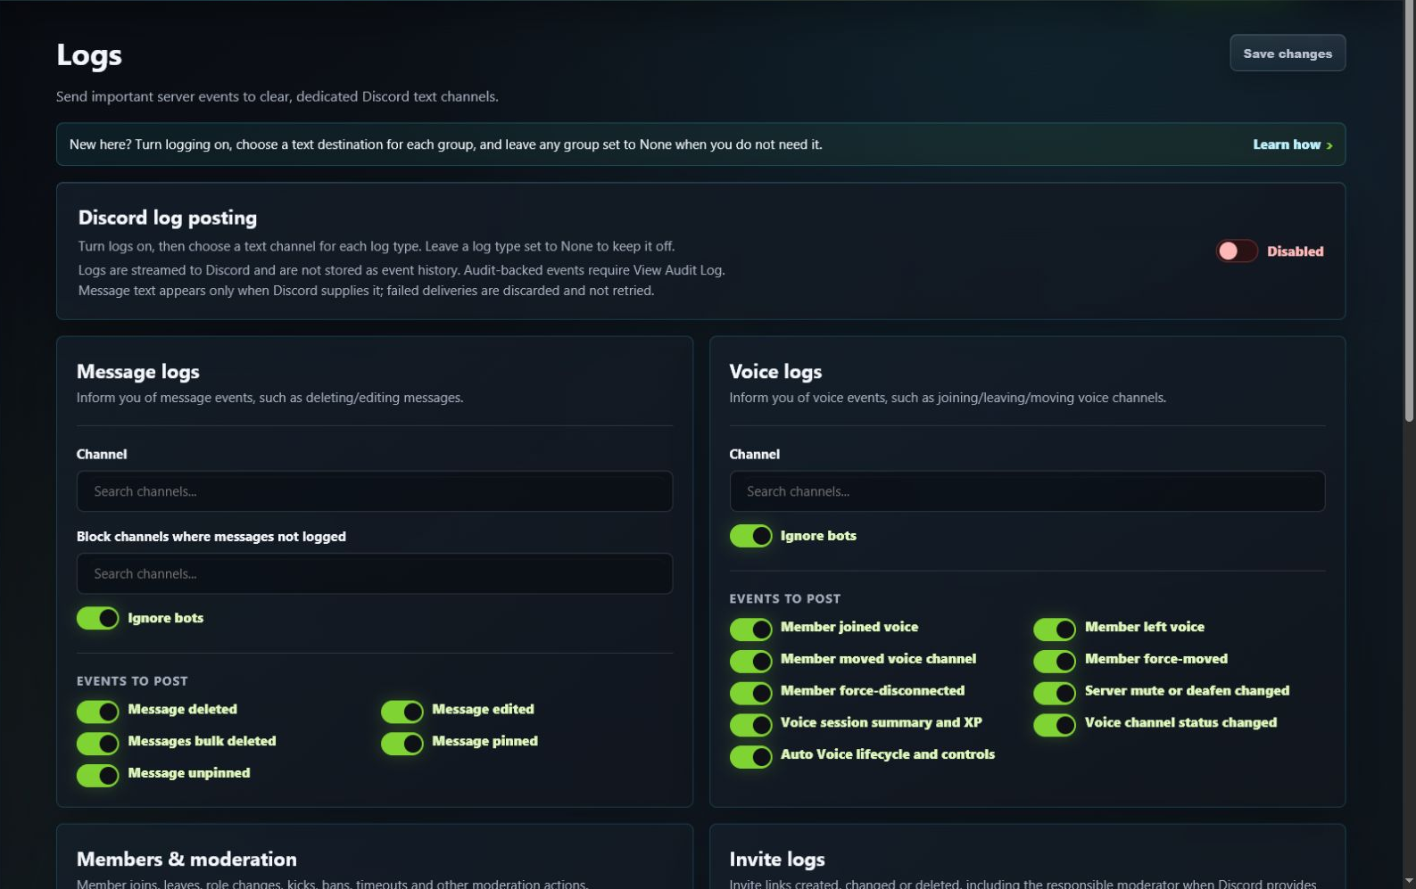1416x889 pixels.
Task: Toggle the Message edited event
Action: point(402,711)
